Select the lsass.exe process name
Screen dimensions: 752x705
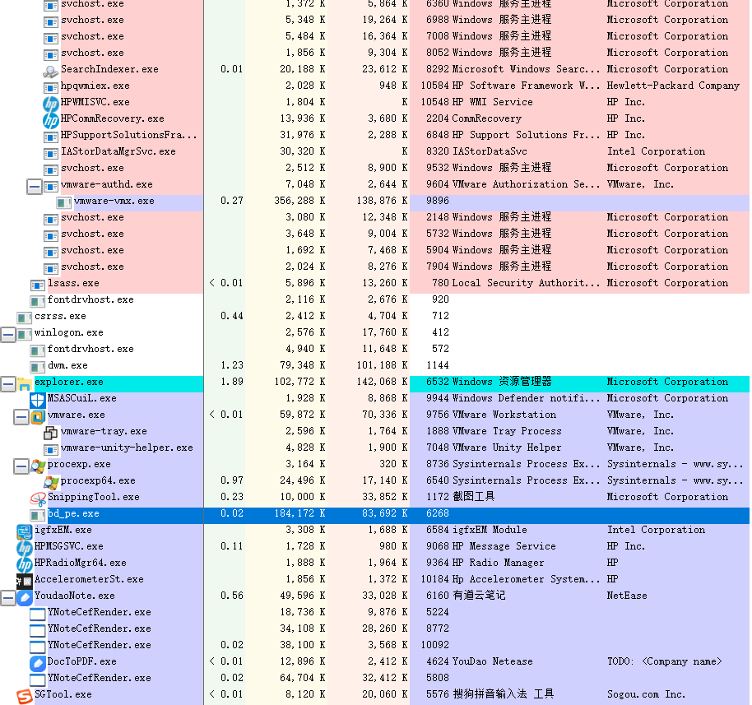73,284
